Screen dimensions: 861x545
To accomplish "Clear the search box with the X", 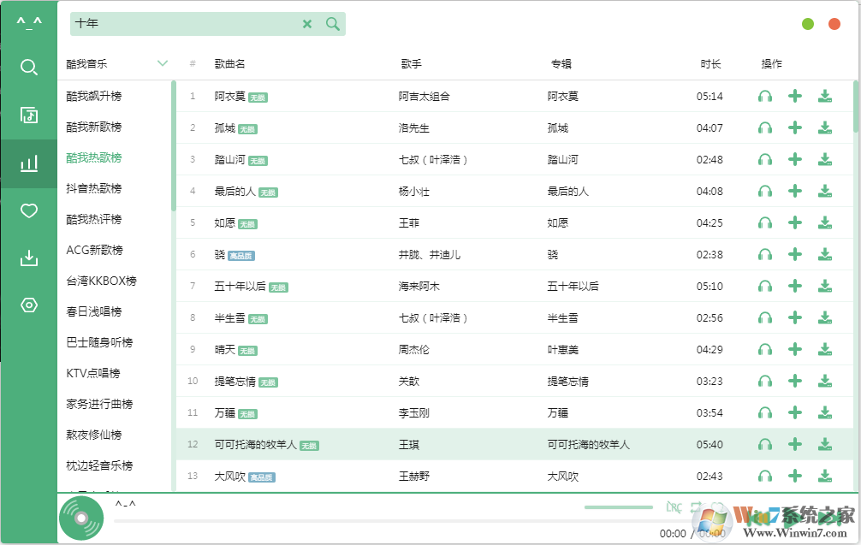I will [307, 24].
